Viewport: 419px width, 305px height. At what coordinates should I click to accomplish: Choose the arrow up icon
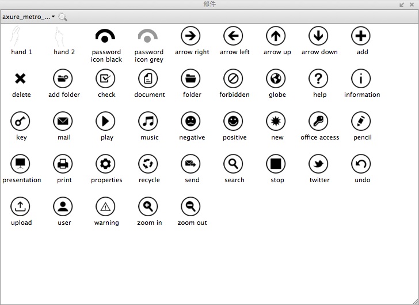pyautogui.click(x=276, y=36)
